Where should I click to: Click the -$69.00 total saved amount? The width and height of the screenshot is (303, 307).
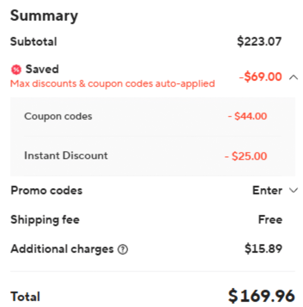tap(260, 77)
